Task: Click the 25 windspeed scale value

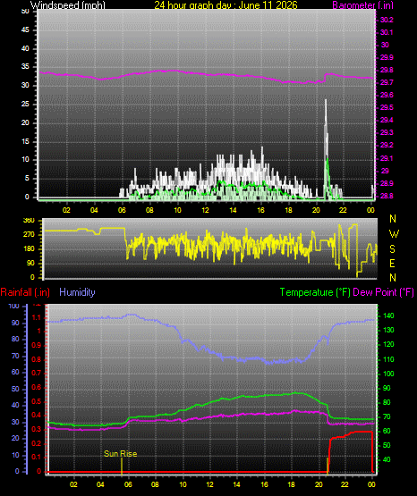Action: 25,104
